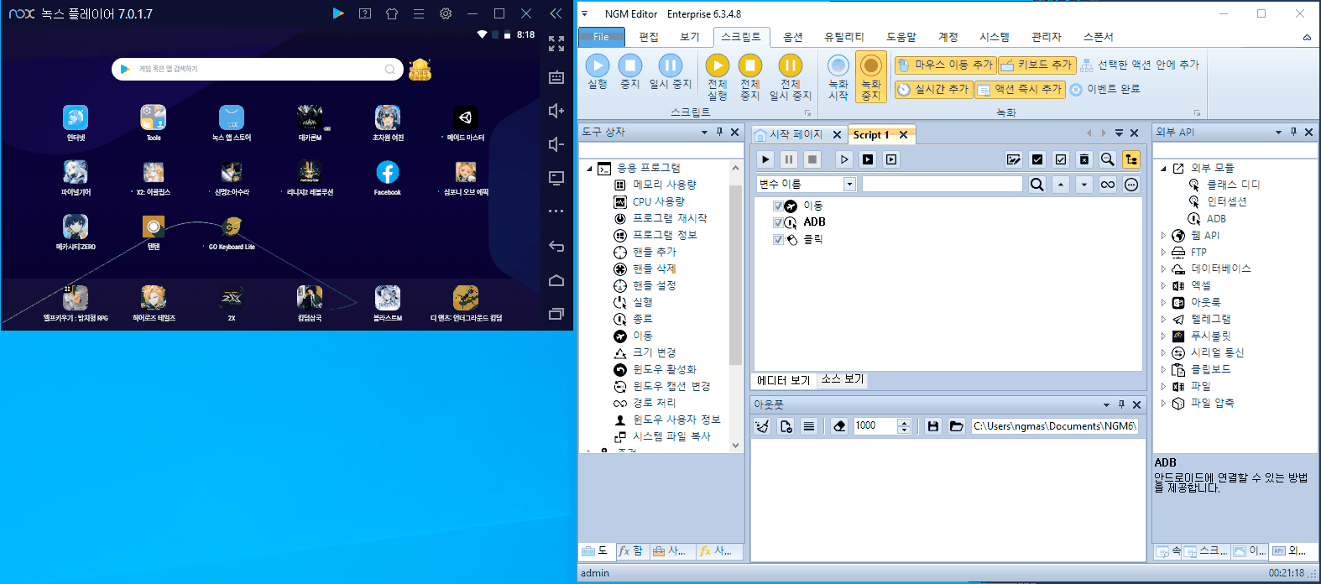
Task: Click the delete trash icon in the editor toolbar
Action: tap(1084, 159)
